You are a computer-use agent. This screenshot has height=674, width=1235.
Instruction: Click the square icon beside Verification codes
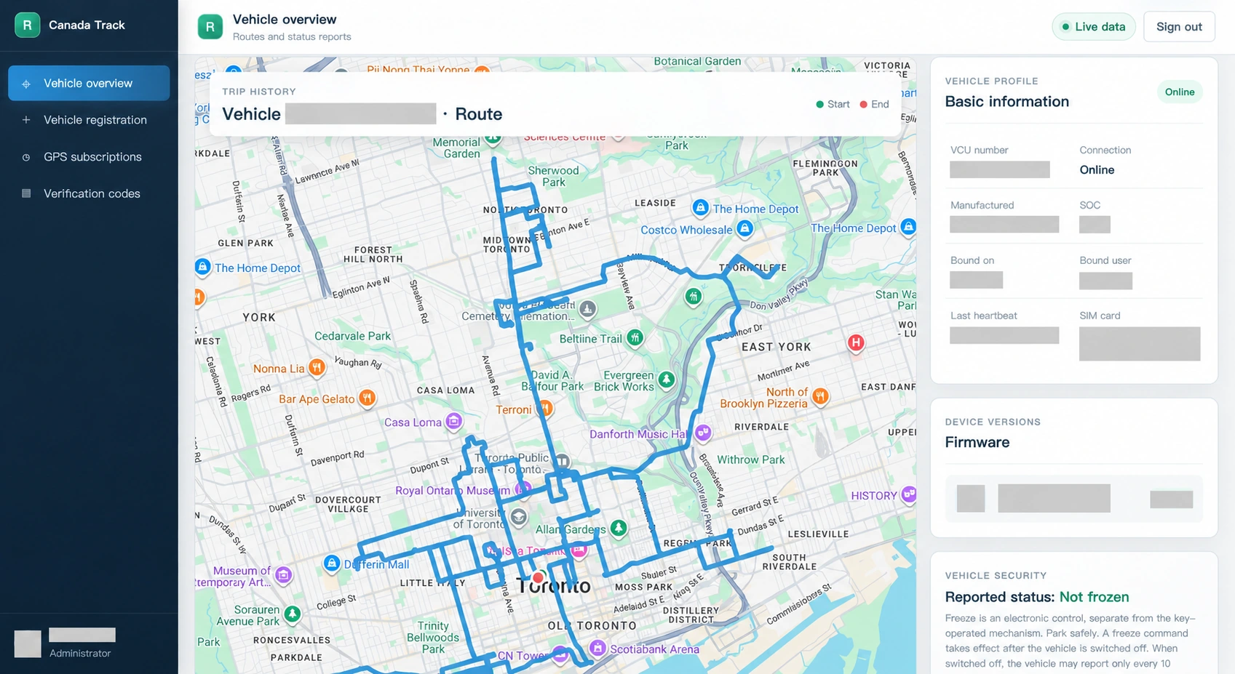click(26, 193)
